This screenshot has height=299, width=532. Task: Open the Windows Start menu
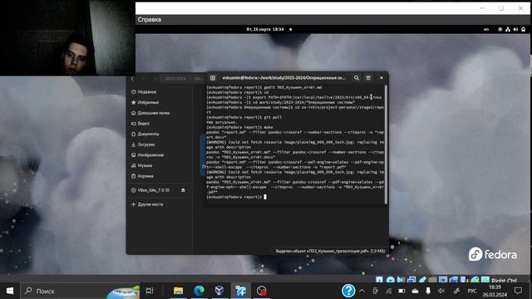[10, 291]
